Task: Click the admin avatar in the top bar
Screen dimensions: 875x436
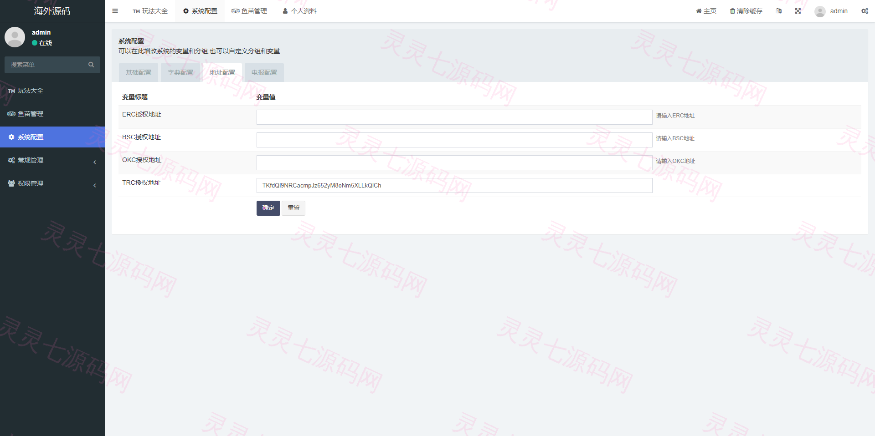Action: (820, 11)
